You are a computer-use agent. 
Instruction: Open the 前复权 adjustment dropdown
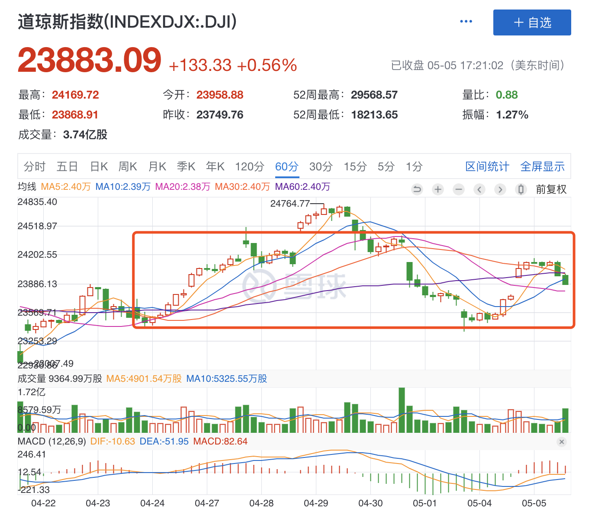tap(551, 189)
